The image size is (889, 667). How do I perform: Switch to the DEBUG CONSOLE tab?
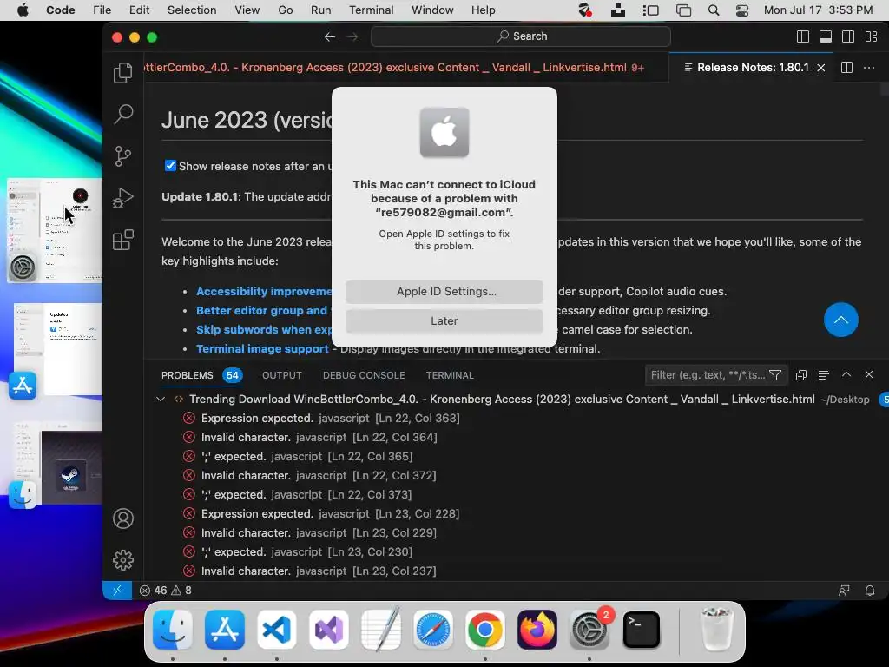[x=364, y=375]
